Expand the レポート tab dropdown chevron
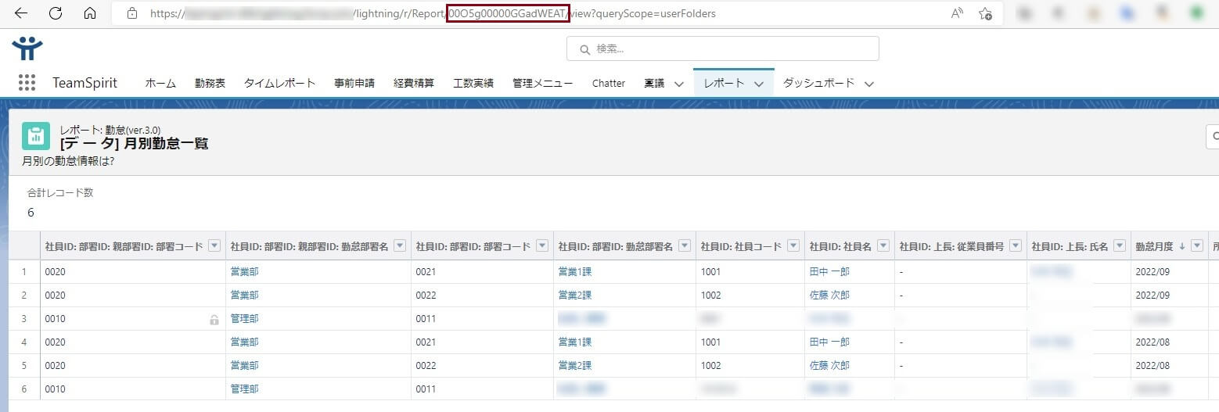The image size is (1219, 412). click(x=758, y=84)
